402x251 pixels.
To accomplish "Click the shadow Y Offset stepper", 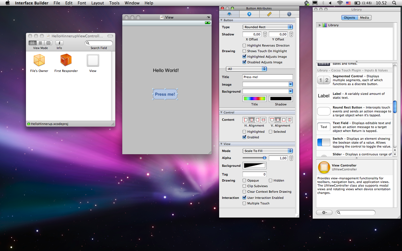I will (291, 34).
